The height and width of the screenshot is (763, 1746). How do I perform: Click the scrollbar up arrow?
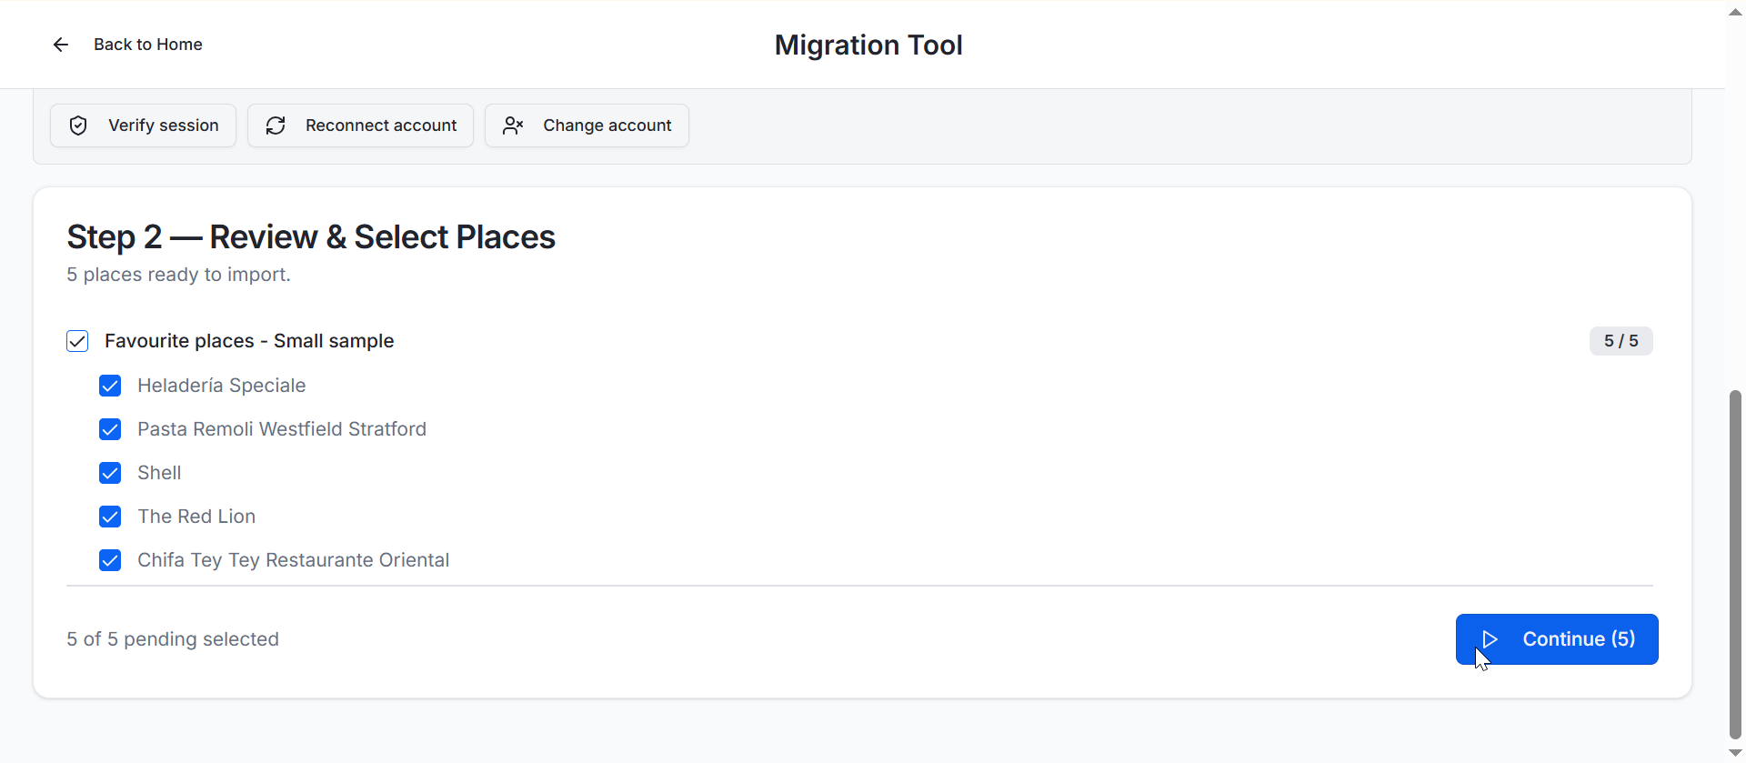[x=1735, y=12]
